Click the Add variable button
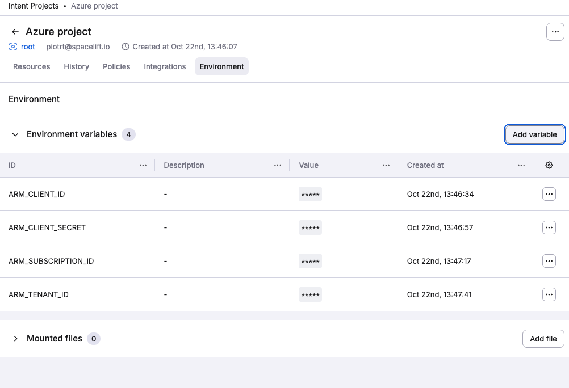 [534, 134]
